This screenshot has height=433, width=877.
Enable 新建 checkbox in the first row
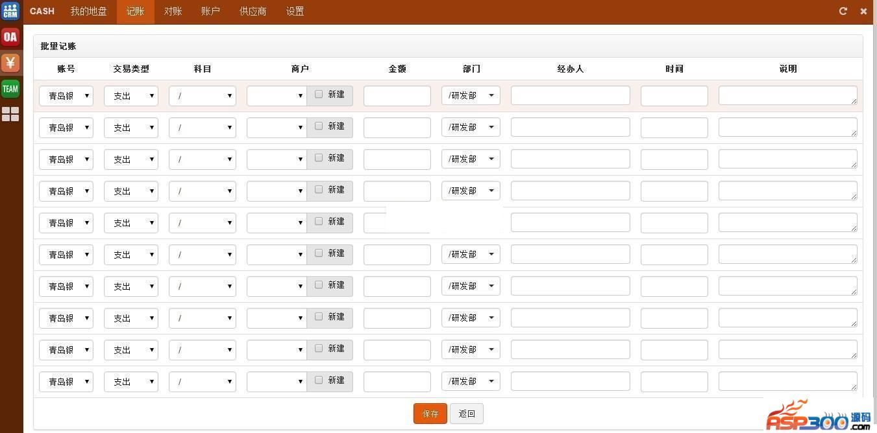pos(319,94)
